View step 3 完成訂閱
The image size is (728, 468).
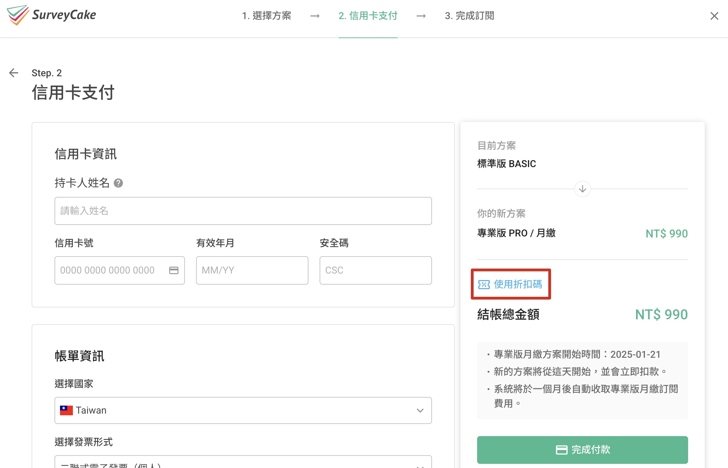click(x=470, y=16)
